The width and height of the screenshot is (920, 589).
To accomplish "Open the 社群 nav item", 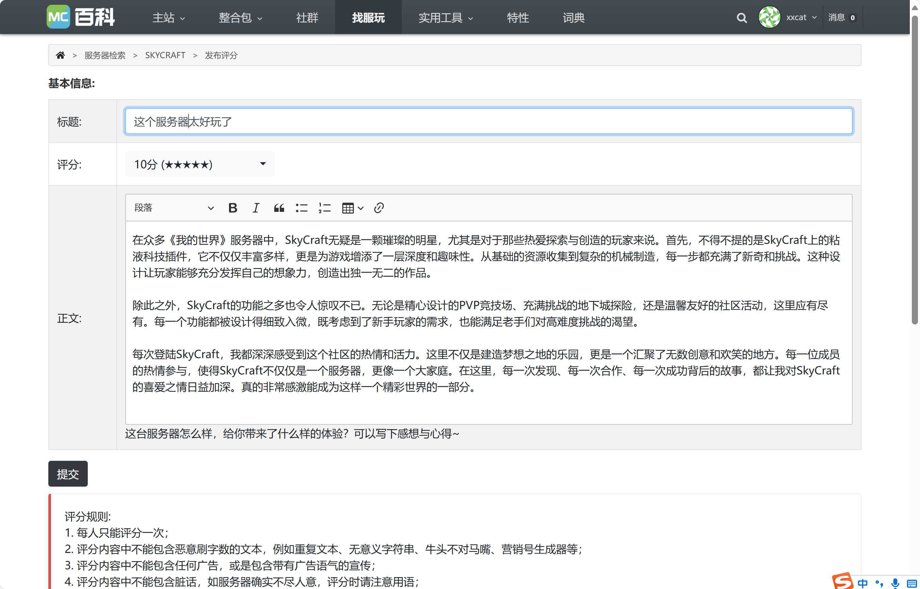I will [307, 18].
